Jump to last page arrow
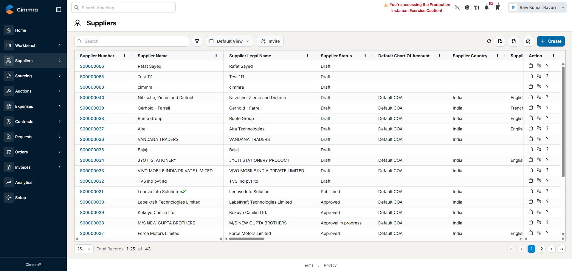572x271 pixels. coord(562,249)
